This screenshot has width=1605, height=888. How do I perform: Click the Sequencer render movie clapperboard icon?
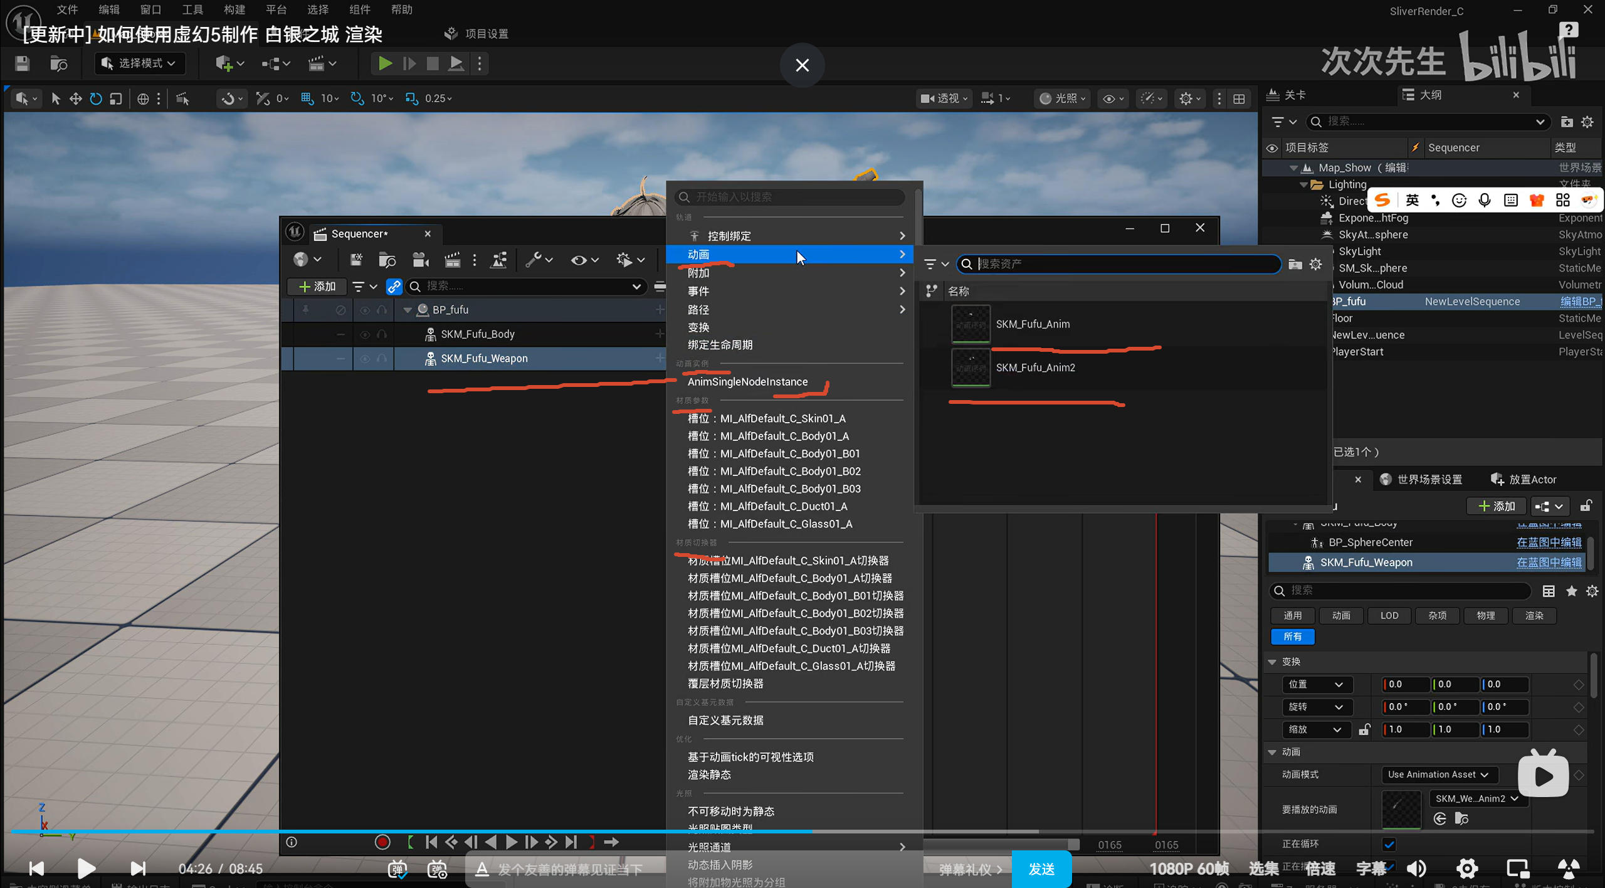(452, 260)
